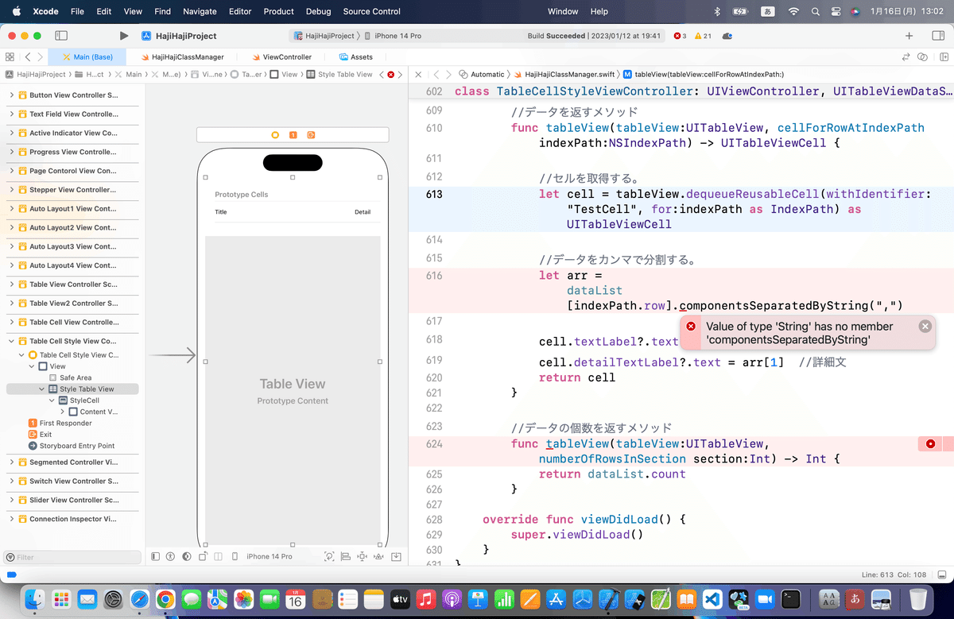The image size is (954, 619).
Task: Open HajiHajiClassManager.swift in the jump bar
Action: pos(564,74)
